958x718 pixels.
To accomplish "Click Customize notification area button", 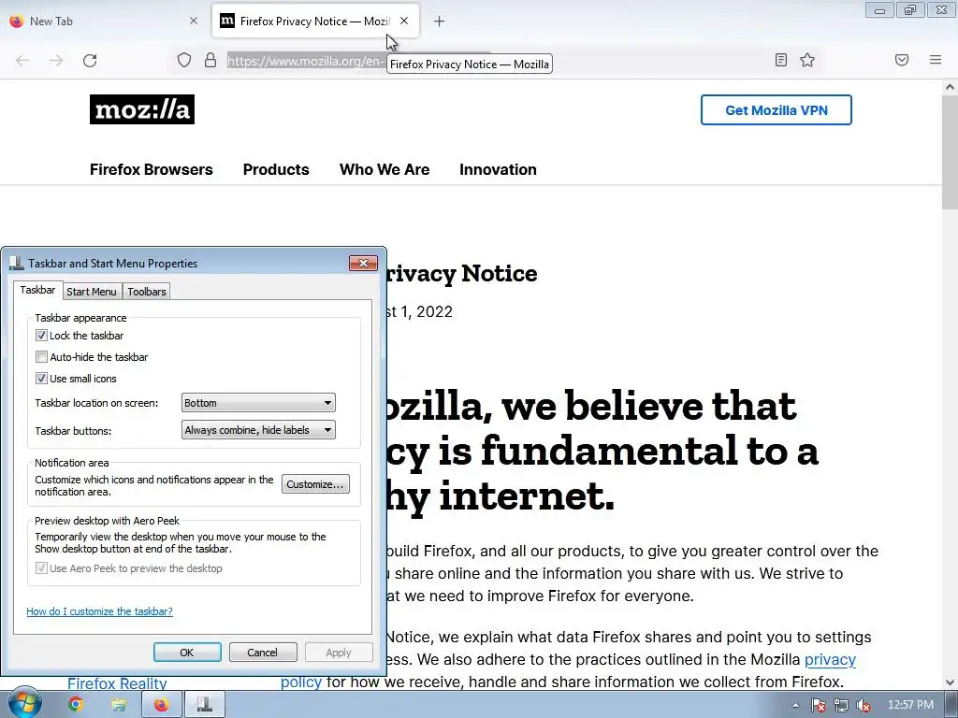I will point(315,484).
